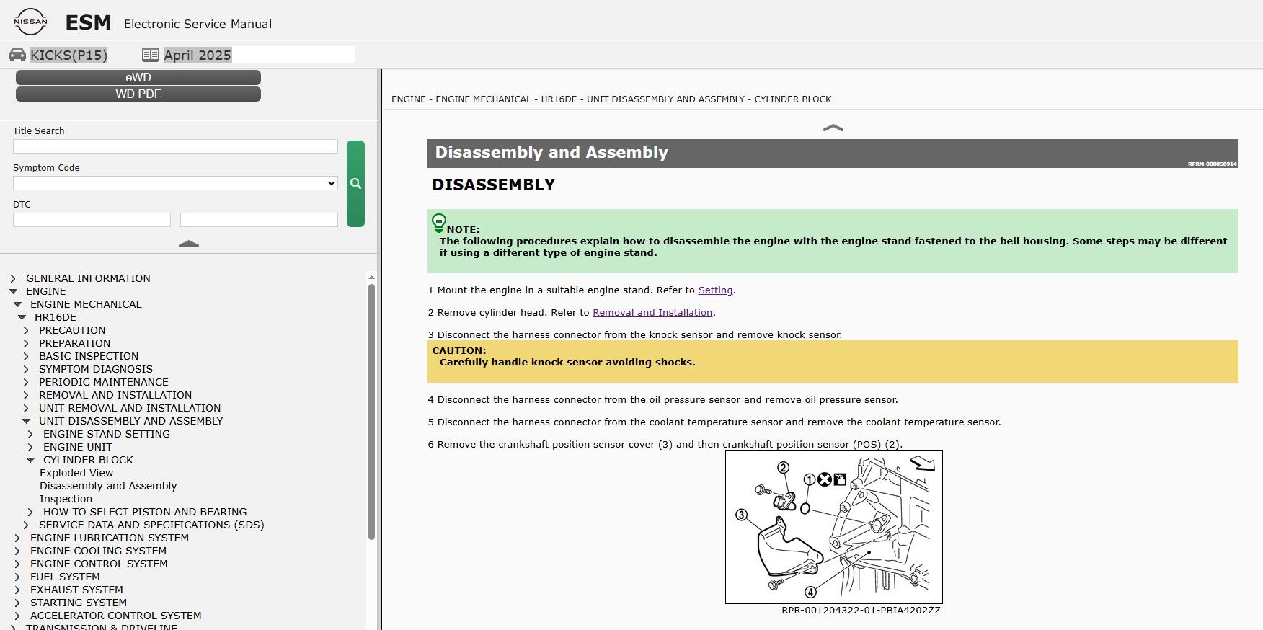Follow the Setting link in step 1
The height and width of the screenshot is (630, 1263).
(x=715, y=290)
